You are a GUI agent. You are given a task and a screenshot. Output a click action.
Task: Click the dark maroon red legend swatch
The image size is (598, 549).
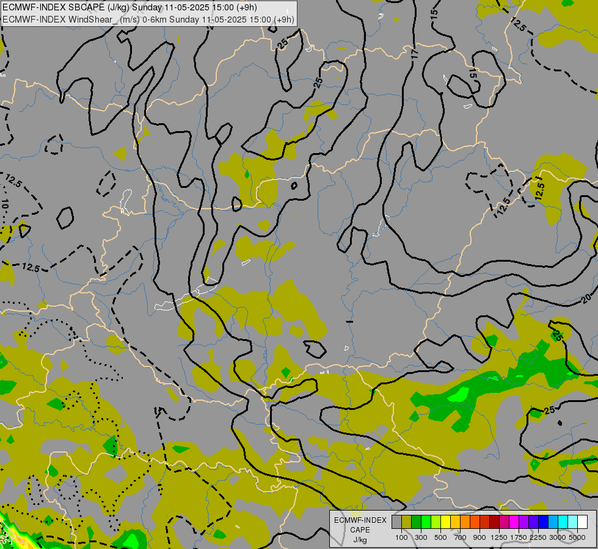[x=495, y=522]
